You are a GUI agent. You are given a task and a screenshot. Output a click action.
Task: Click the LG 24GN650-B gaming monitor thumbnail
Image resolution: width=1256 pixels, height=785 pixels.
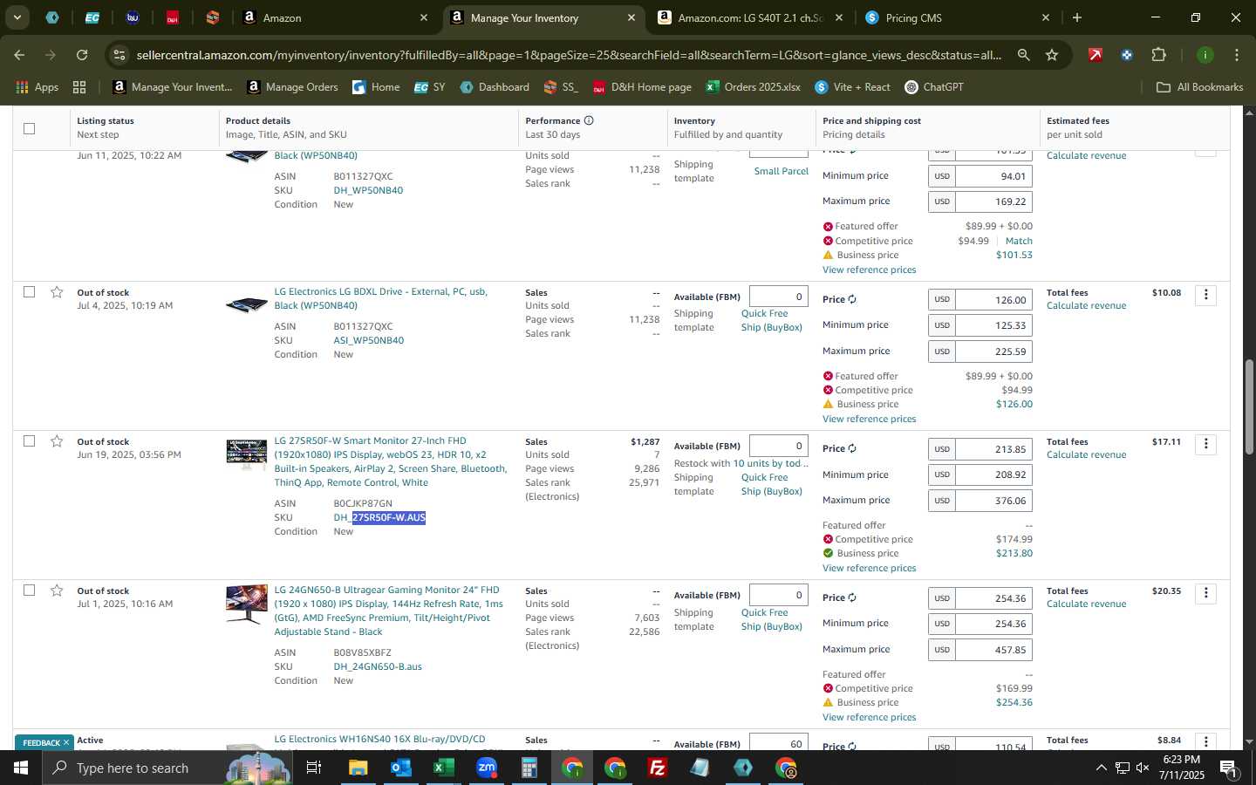[x=247, y=604]
